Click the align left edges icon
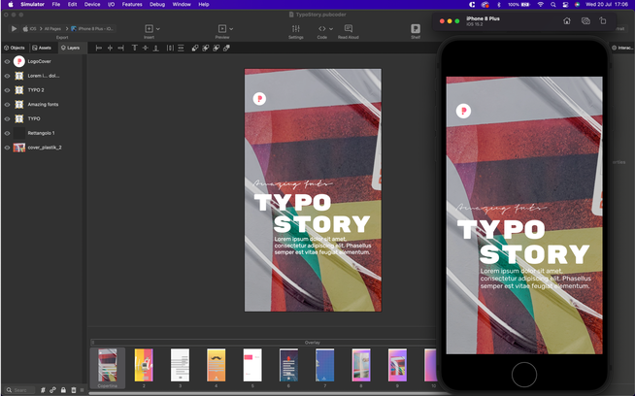635x396 pixels. (x=99, y=48)
